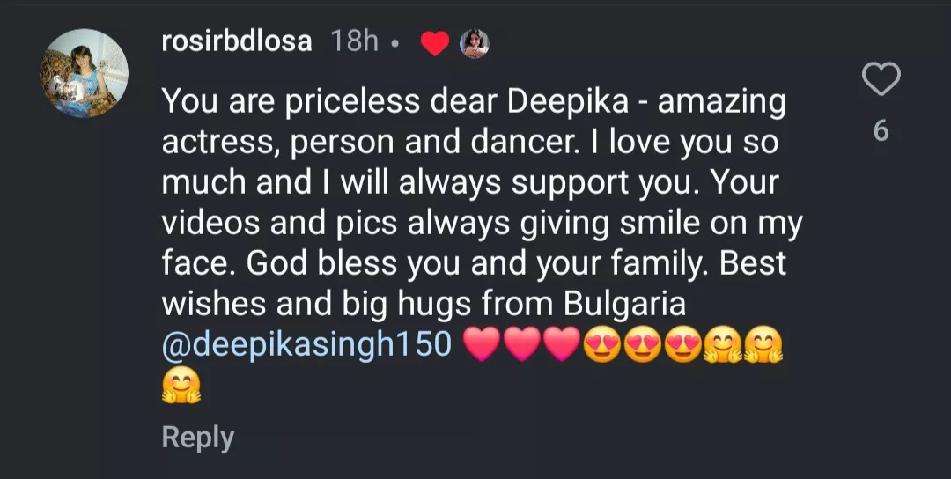Select the middle pink heart emoji
The height and width of the screenshot is (479, 951).
[522, 344]
